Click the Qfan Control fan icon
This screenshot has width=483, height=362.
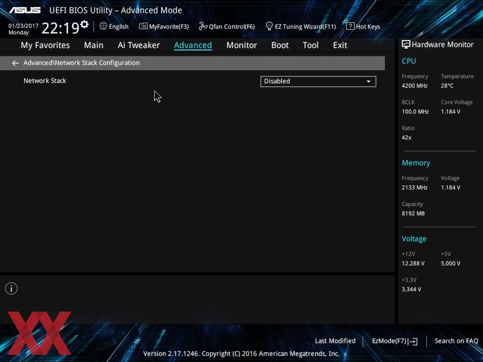pyautogui.click(x=203, y=26)
